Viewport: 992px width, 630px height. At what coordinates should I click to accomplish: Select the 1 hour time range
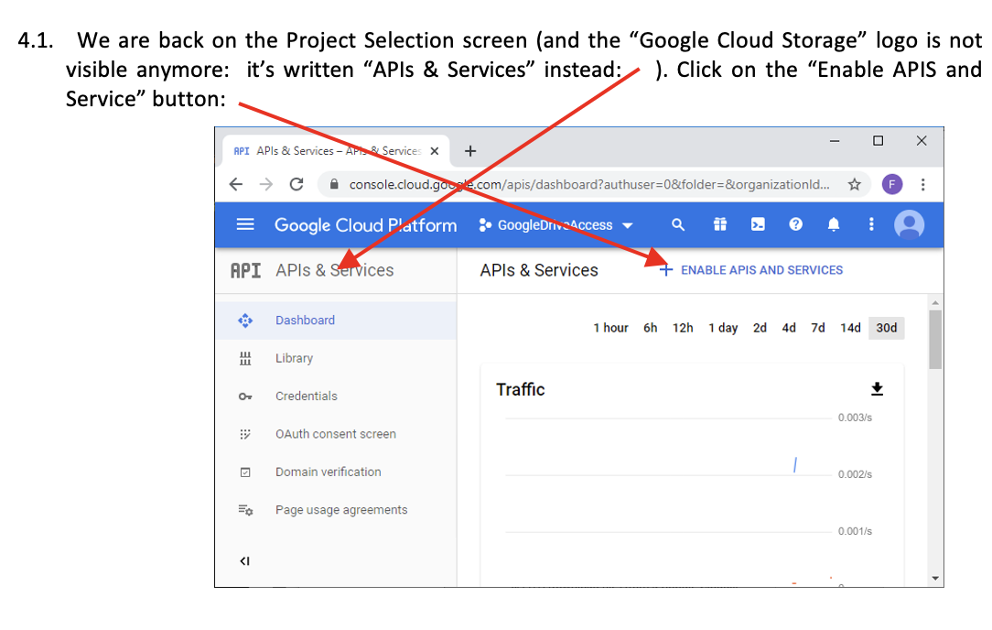[610, 328]
